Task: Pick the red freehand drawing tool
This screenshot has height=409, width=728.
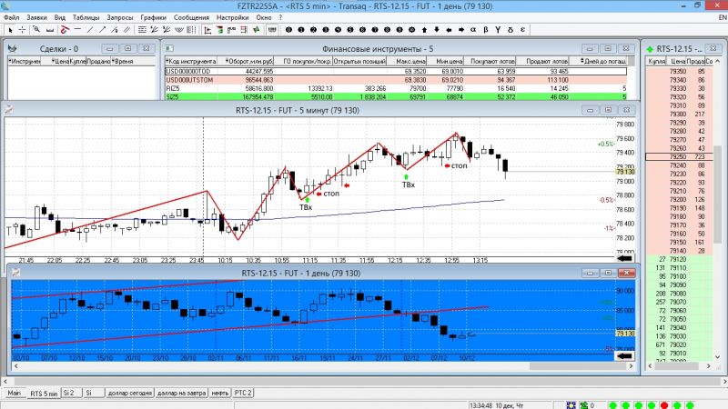Action: pos(65,30)
